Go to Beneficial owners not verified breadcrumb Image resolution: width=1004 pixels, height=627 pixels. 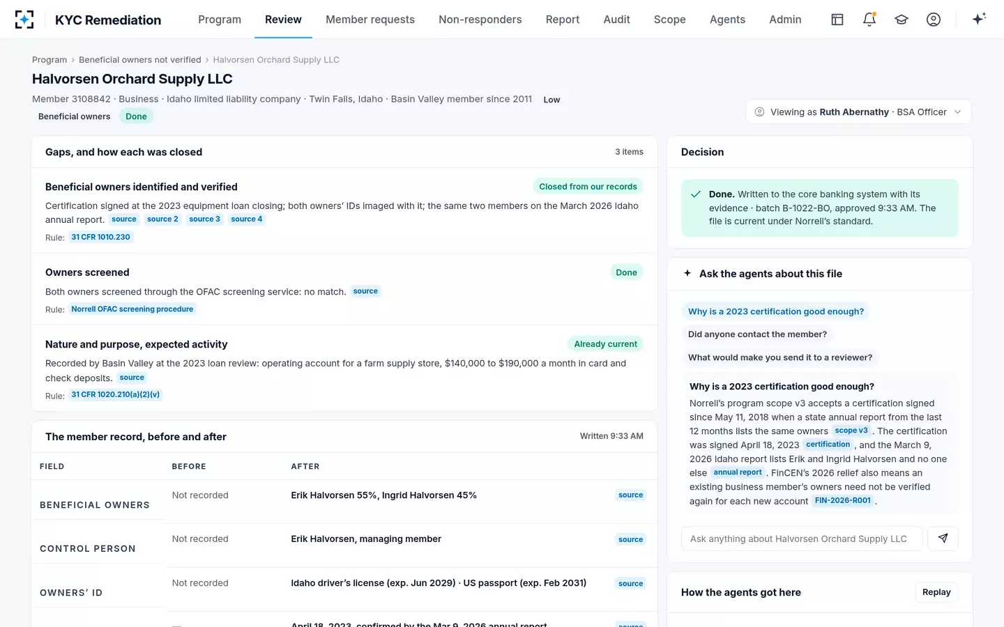click(x=140, y=60)
